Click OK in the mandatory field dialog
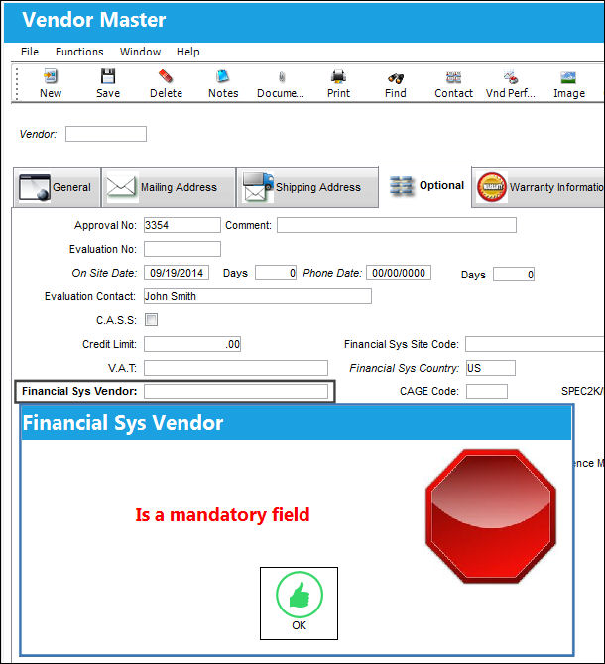The width and height of the screenshot is (605, 664). (x=299, y=604)
